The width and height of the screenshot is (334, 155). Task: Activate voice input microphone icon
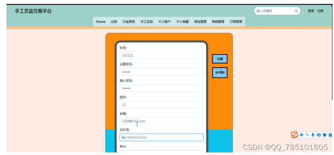click(x=313, y=135)
